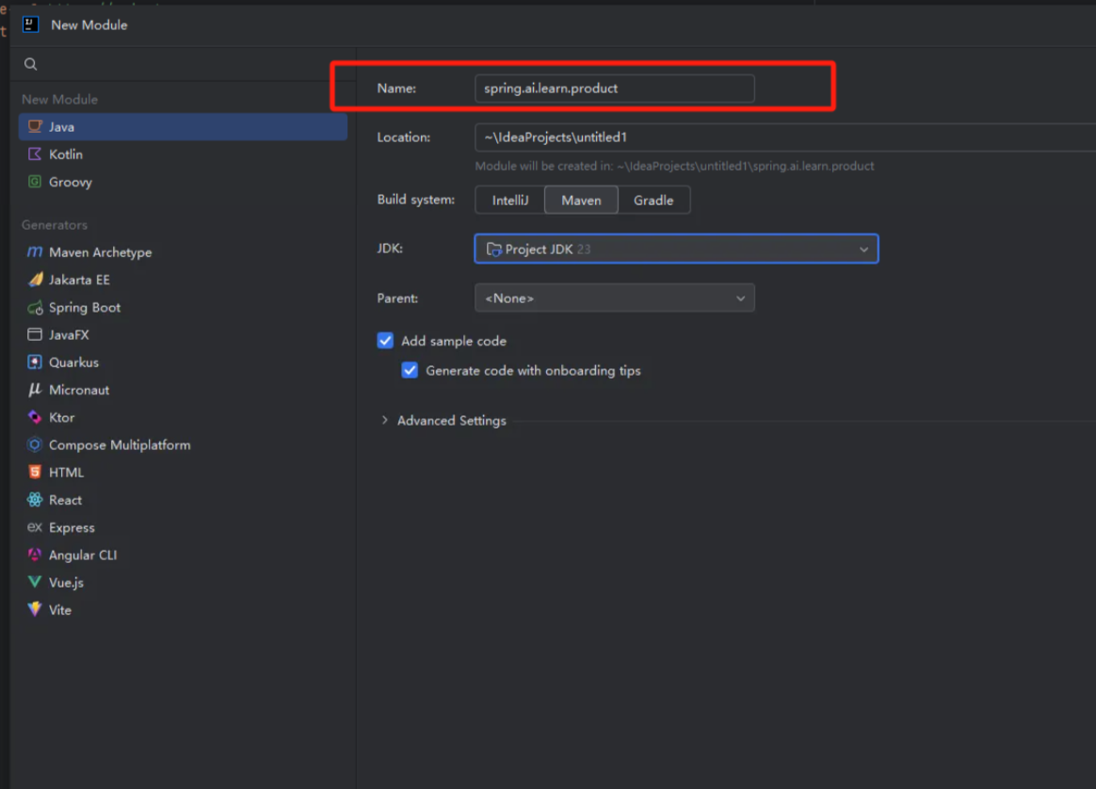
Task: Click the HTML5 shield icon
Action: (x=34, y=472)
